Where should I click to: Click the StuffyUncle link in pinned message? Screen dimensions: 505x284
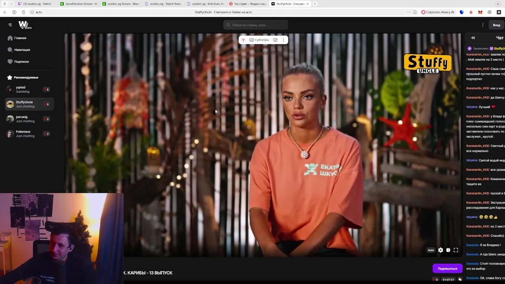pos(499,49)
